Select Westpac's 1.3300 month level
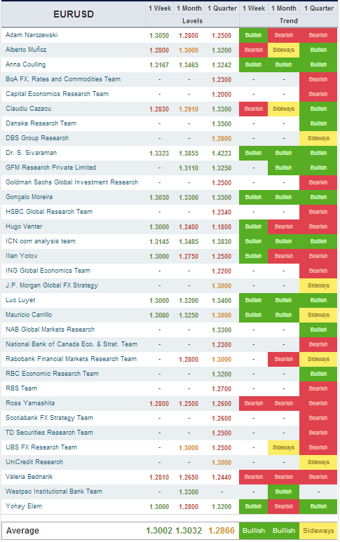Screen dimensions: 340x542 (189, 492)
